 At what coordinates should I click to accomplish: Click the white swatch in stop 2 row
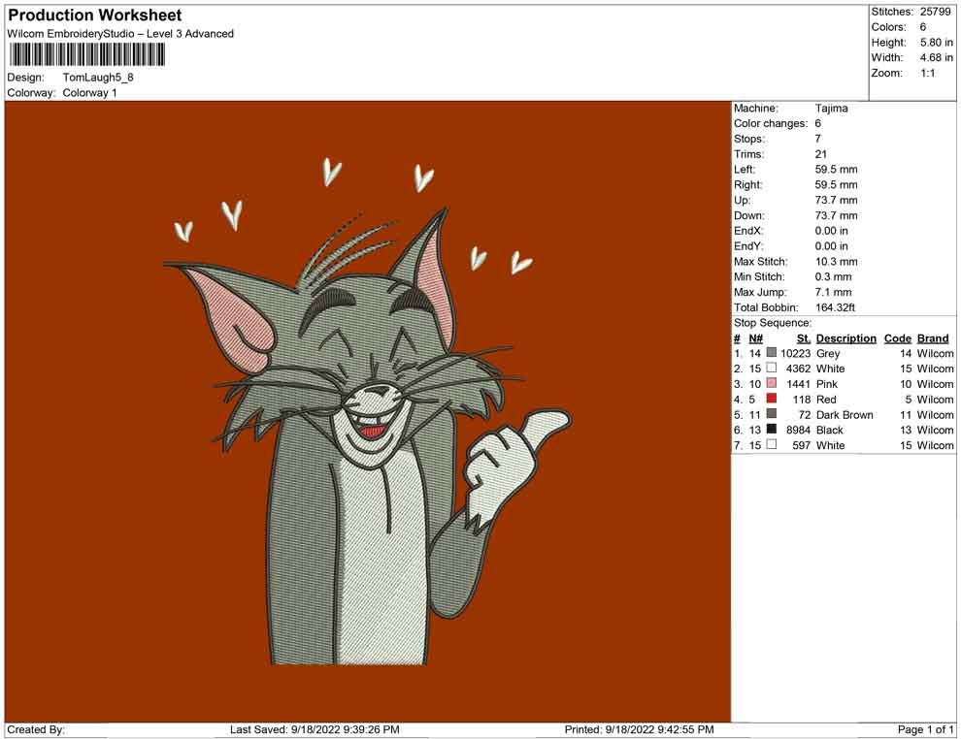[772, 368]
